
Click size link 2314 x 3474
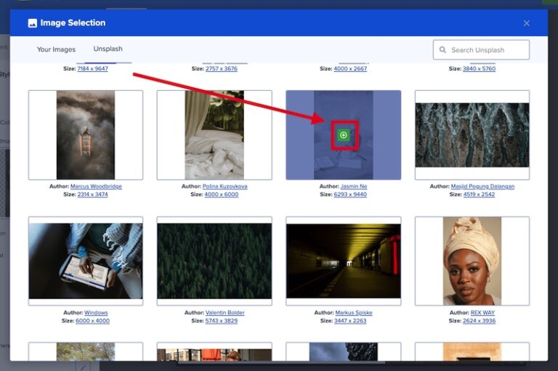92,195
